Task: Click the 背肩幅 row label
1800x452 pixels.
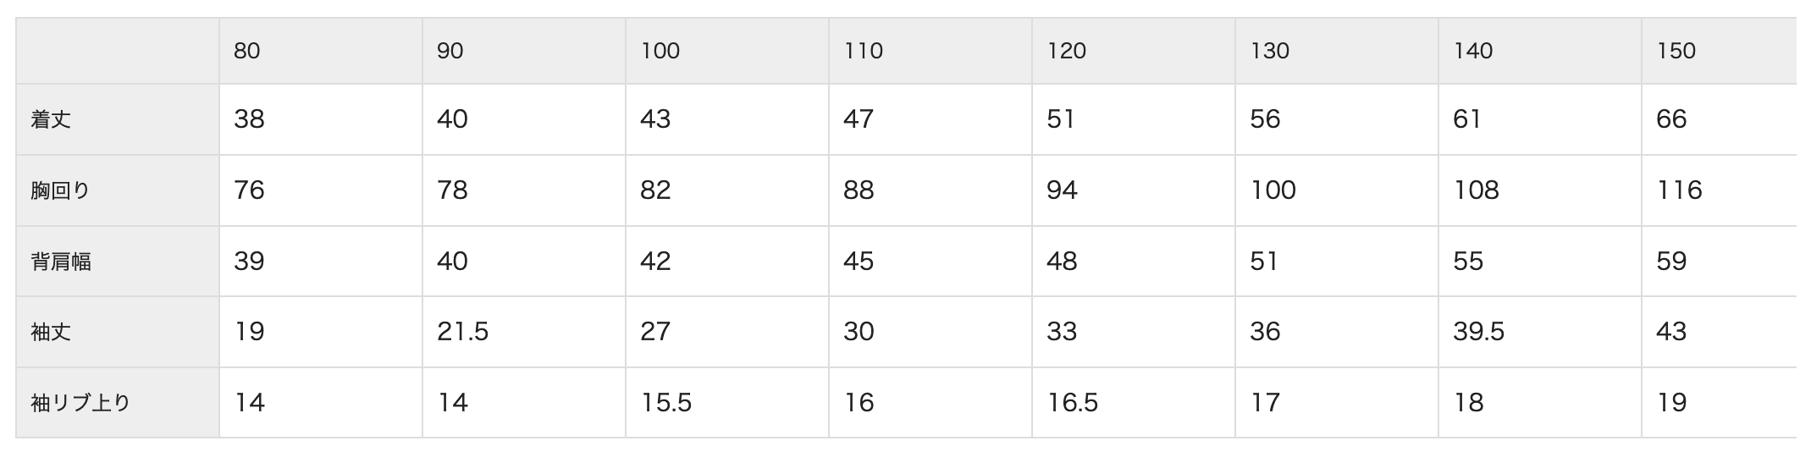Action: pos(118,262)
